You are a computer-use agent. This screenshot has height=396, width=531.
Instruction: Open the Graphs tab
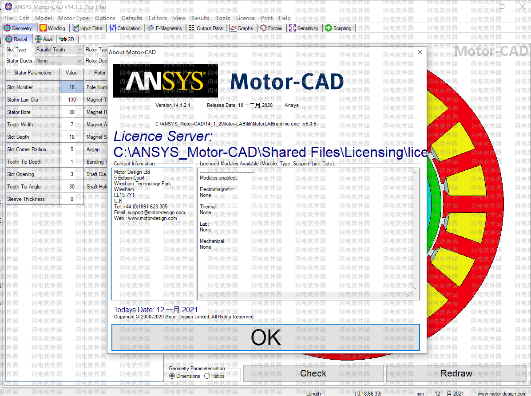pyautogui.click(x=242, y=28)
